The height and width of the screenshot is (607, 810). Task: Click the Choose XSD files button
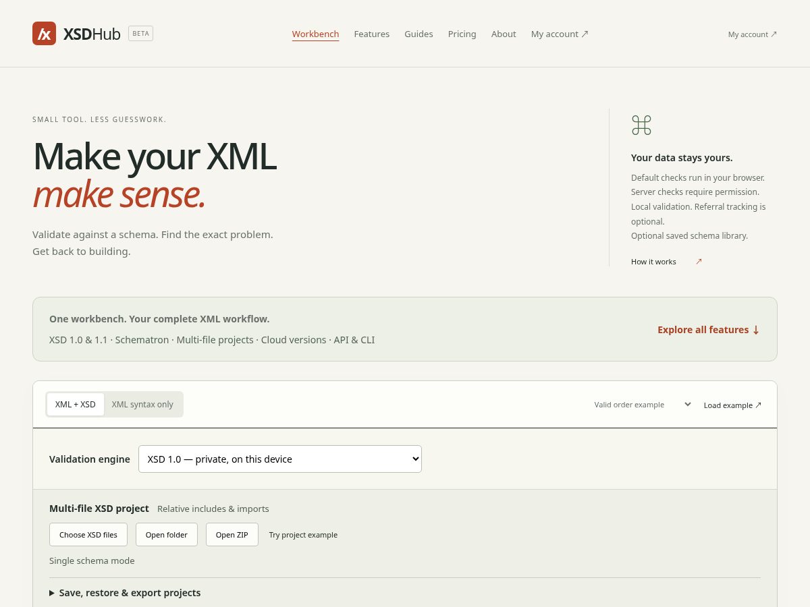[88, 535]
